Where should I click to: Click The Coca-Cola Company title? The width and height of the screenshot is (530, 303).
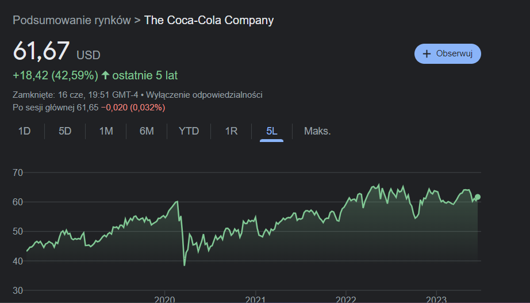209,21
